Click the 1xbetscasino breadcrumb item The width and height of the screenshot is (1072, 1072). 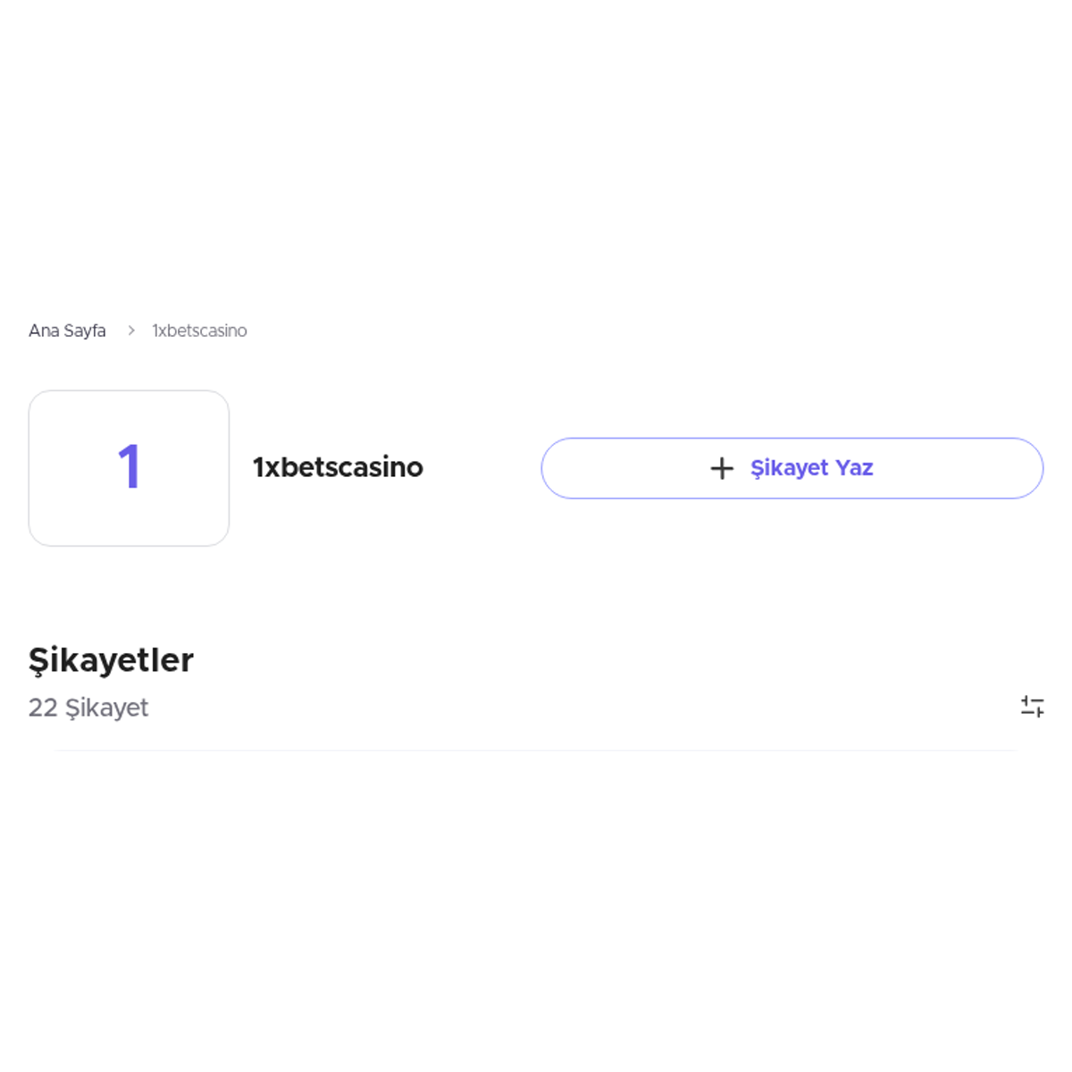[199, 331]
